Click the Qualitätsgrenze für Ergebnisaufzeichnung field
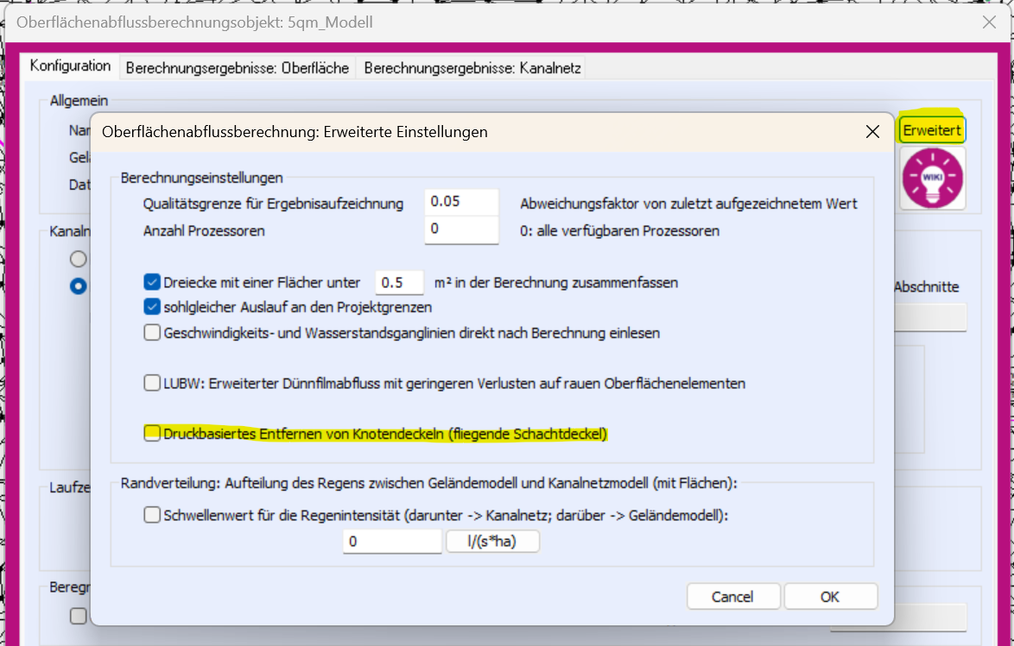The height and width of the screenshot is (646, 1014). [x=462, y=203]
